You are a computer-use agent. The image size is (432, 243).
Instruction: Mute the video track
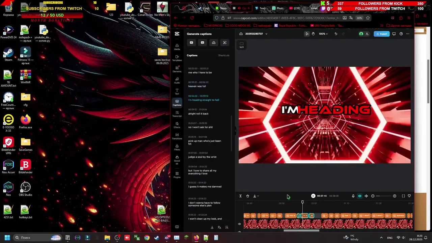(x=239, y=224)
